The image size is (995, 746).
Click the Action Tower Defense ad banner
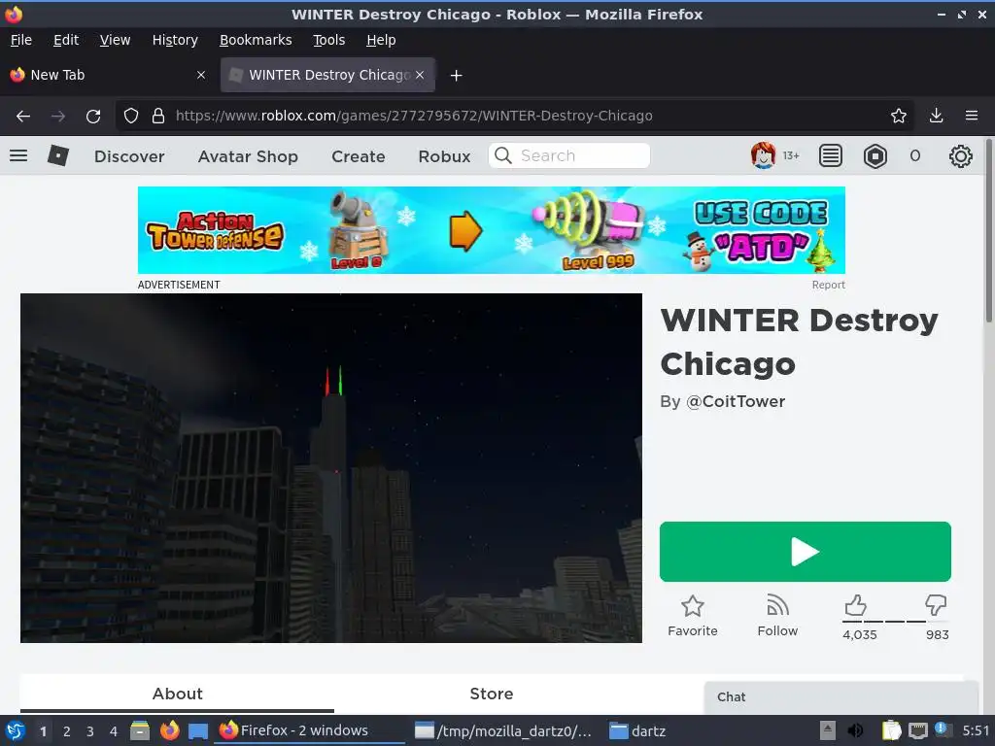click(491, 230)
